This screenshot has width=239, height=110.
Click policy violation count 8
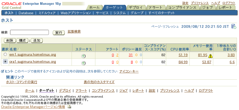(132, 62)
